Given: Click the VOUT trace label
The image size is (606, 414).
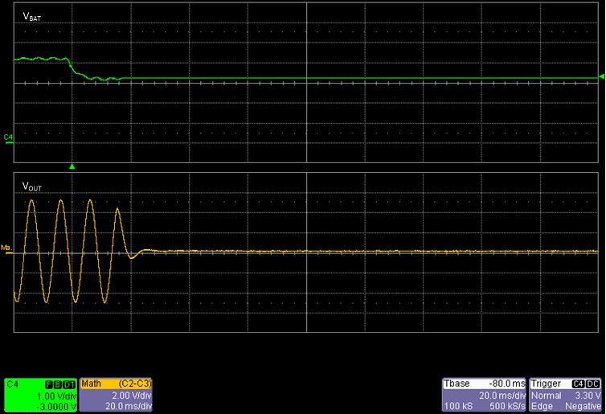Looking at the screenshot, I should pyautogui.click(x=33, y=187).
